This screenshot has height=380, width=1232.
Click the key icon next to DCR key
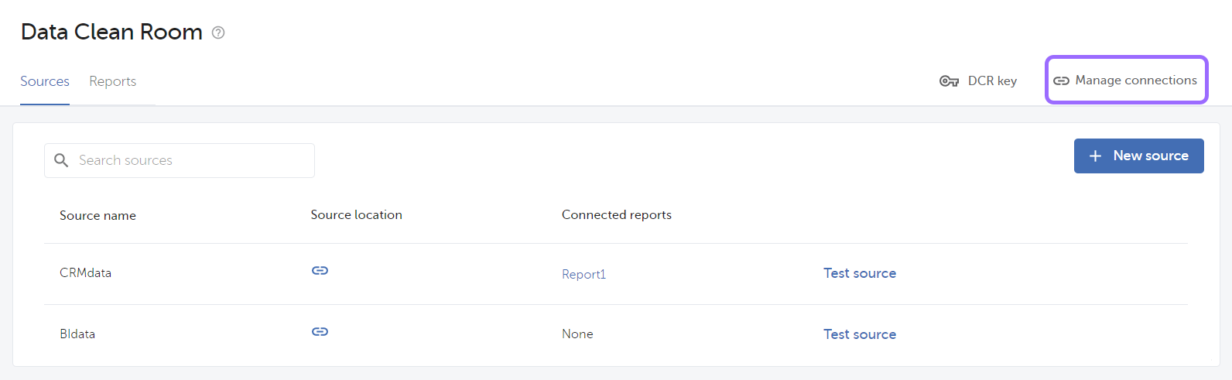click(949, 81)
